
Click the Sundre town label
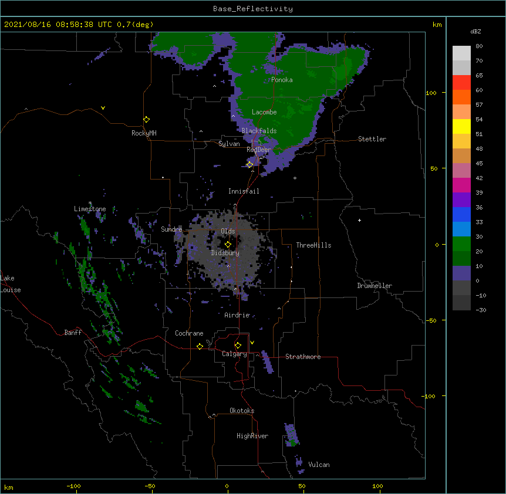point(171,229)
